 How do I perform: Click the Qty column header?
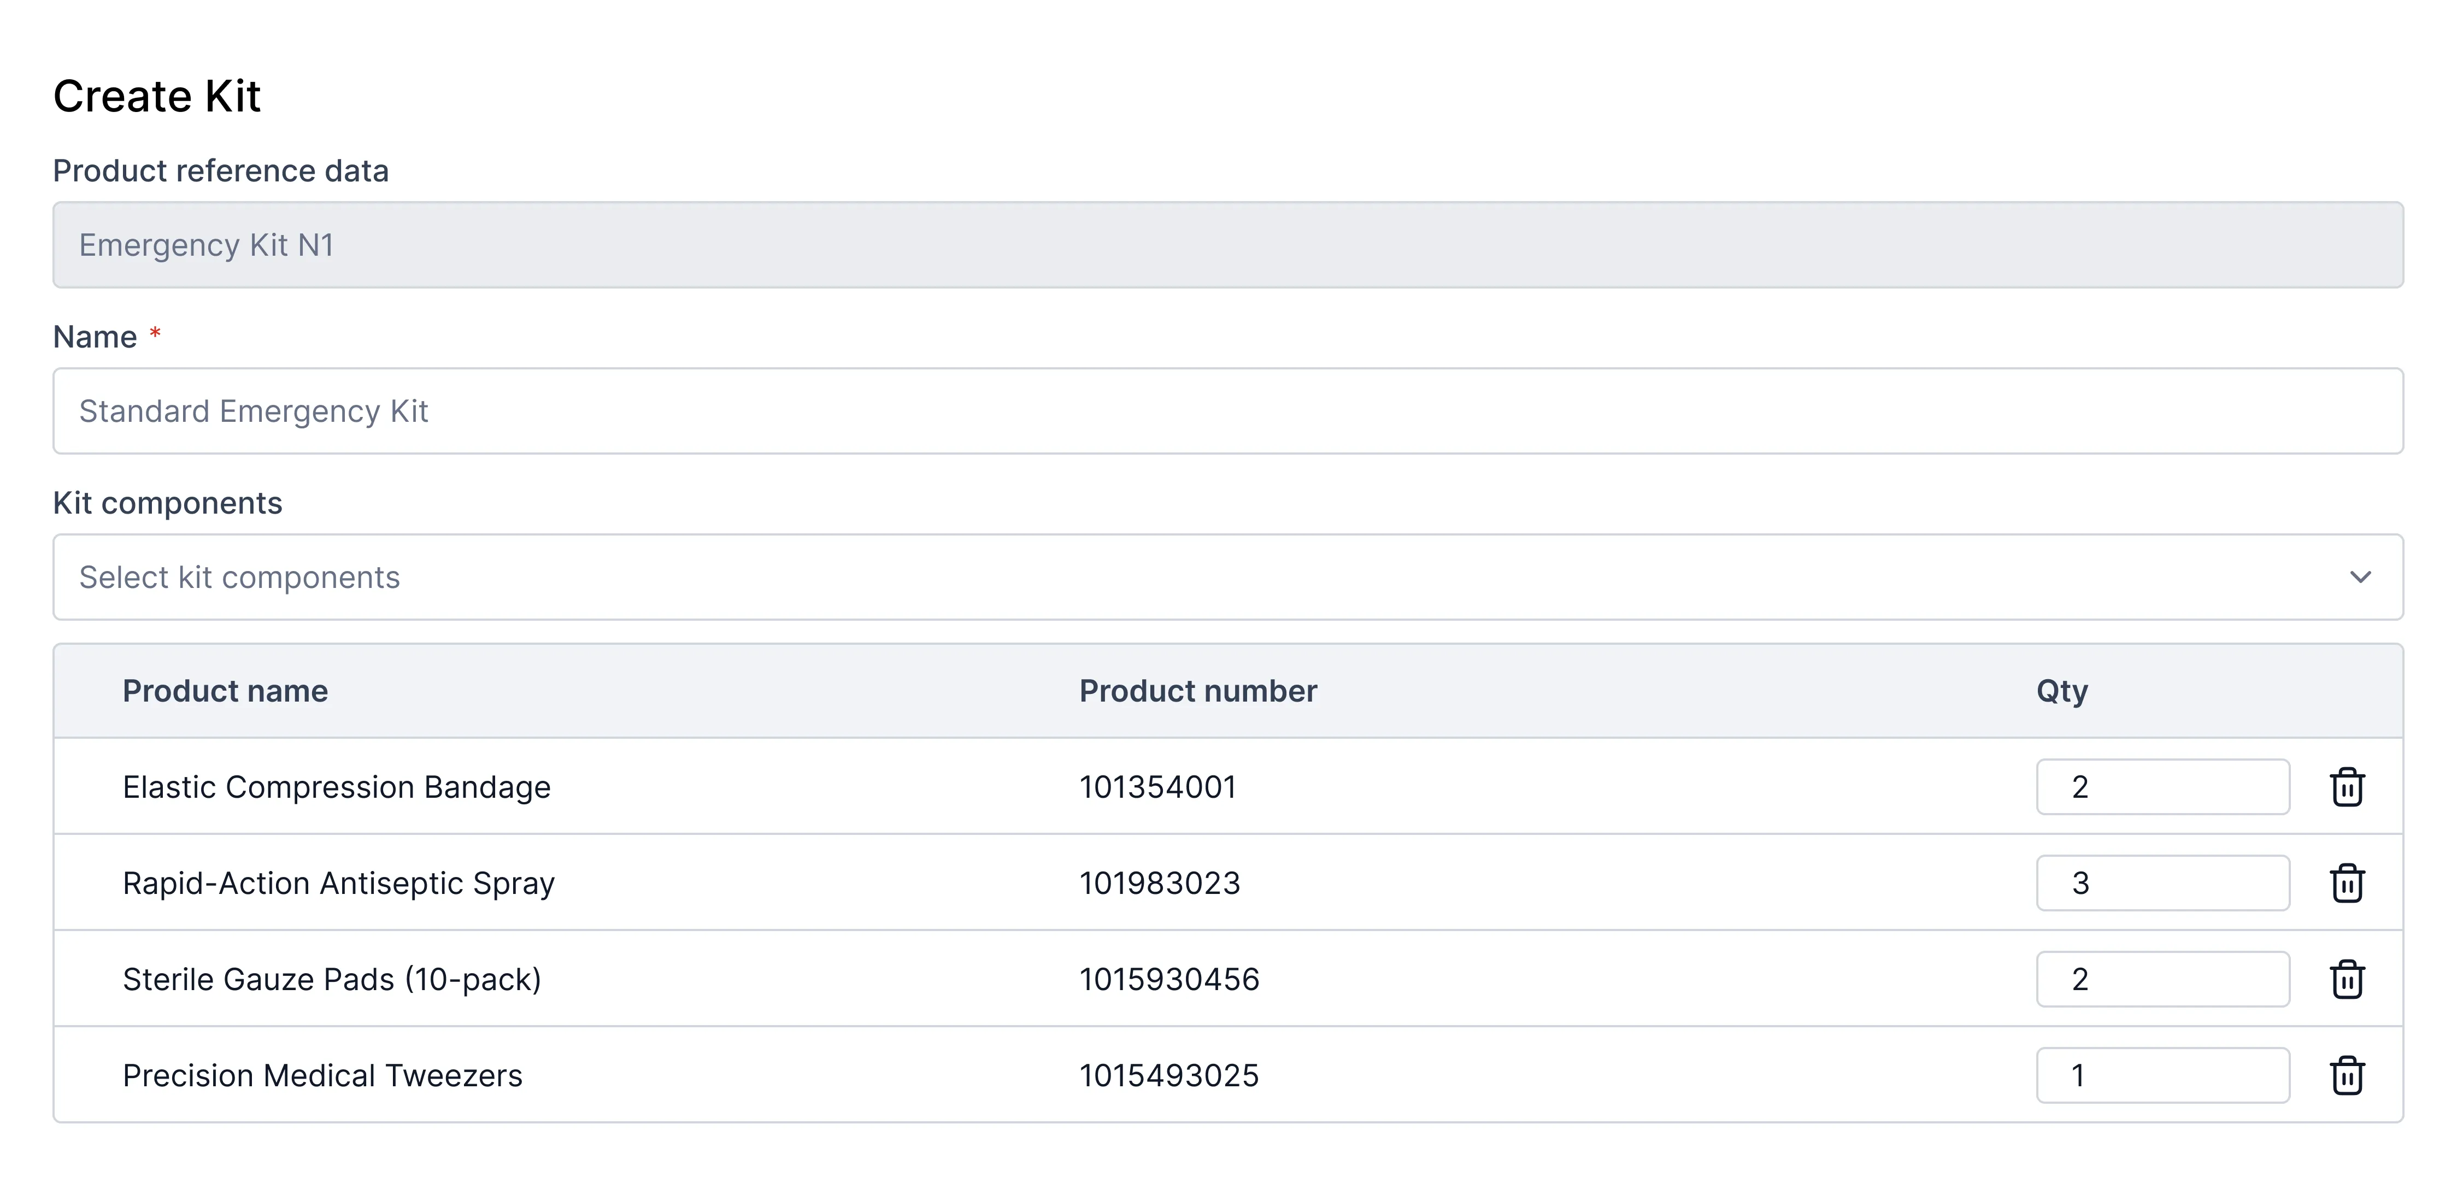2061,691
